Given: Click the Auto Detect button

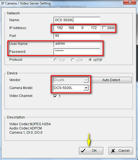Looking at the screenshot, I should [x=111, y=80].
